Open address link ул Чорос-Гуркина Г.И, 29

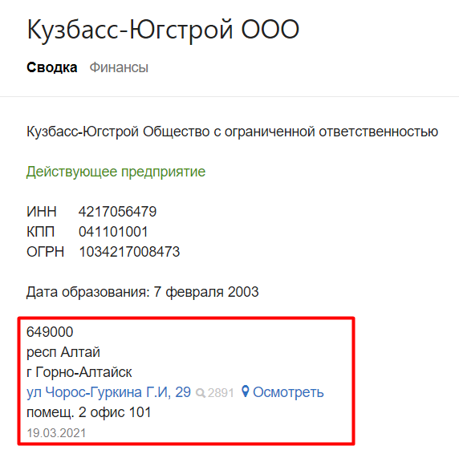tap(108, 392)
